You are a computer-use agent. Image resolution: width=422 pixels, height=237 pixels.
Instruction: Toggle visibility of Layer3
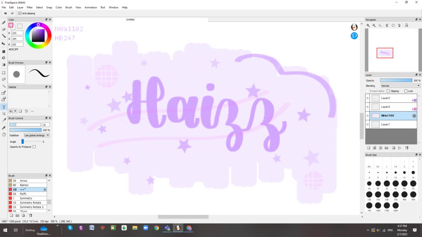(x=368, y=107)
